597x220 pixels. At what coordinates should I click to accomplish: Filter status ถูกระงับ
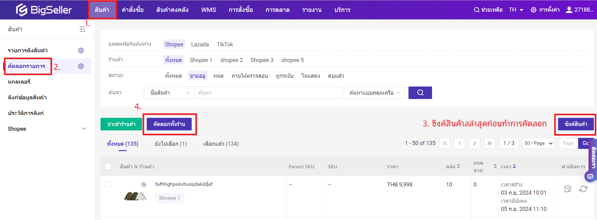tap(285, 76)
